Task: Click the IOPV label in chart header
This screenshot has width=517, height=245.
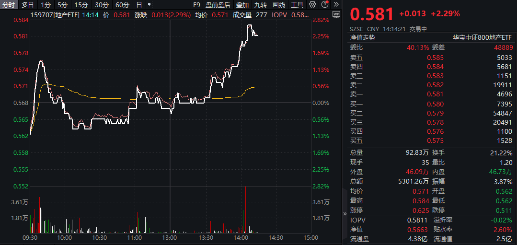Action: coord(279,15)
